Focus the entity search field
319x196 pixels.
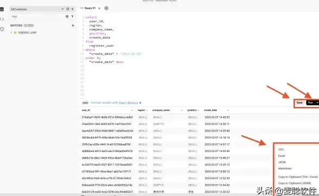click(x=37, y=16)
